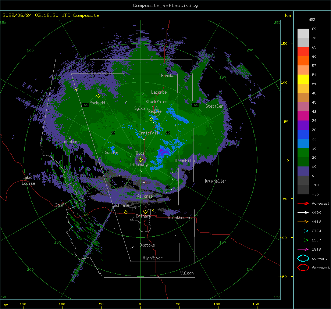Click the Cochrane label

[x=120, y=205]
